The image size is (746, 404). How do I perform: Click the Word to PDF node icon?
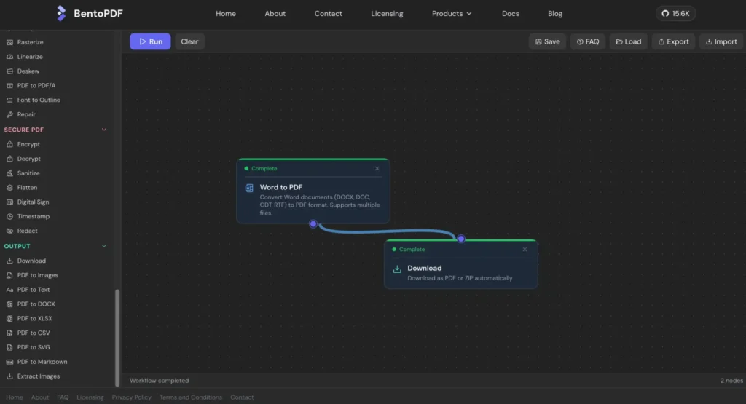(249, 189)
